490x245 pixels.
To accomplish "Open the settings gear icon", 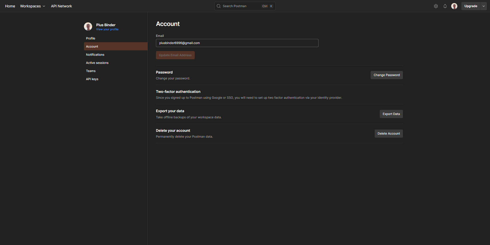I will click(x=436, y=6).
